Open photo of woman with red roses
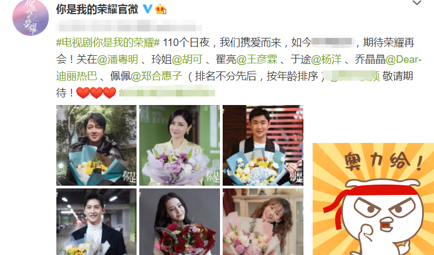 coord(180,222)
